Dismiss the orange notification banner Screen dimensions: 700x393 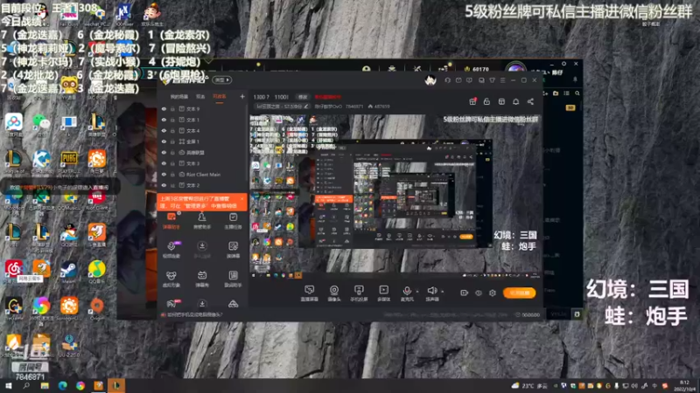[x=242, y=199]
